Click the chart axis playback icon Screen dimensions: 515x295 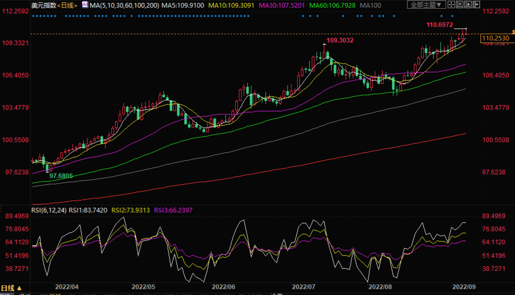tap(468, 5)
